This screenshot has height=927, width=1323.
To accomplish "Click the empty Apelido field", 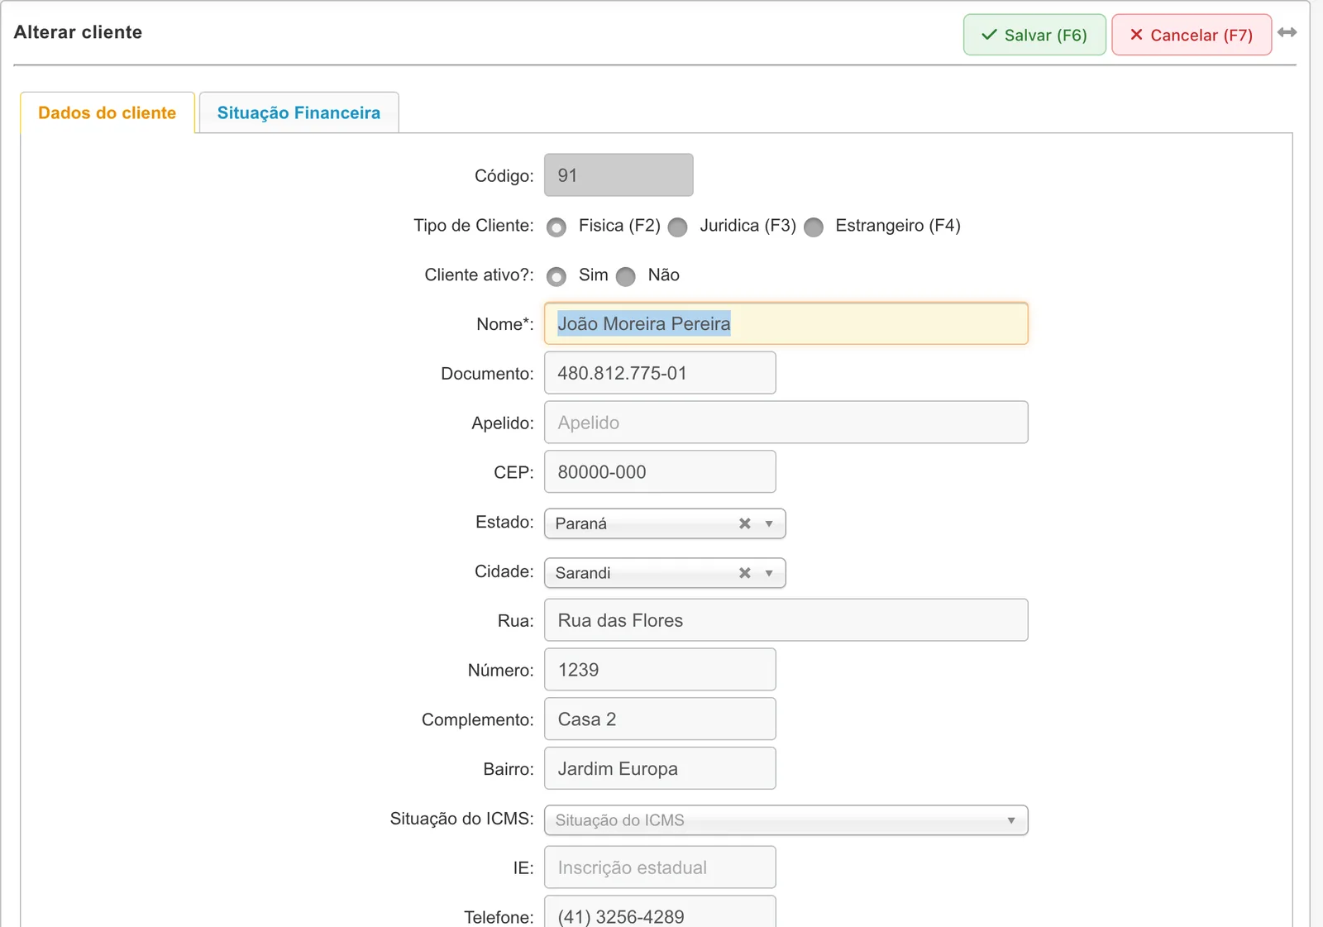I will point(786,423).
